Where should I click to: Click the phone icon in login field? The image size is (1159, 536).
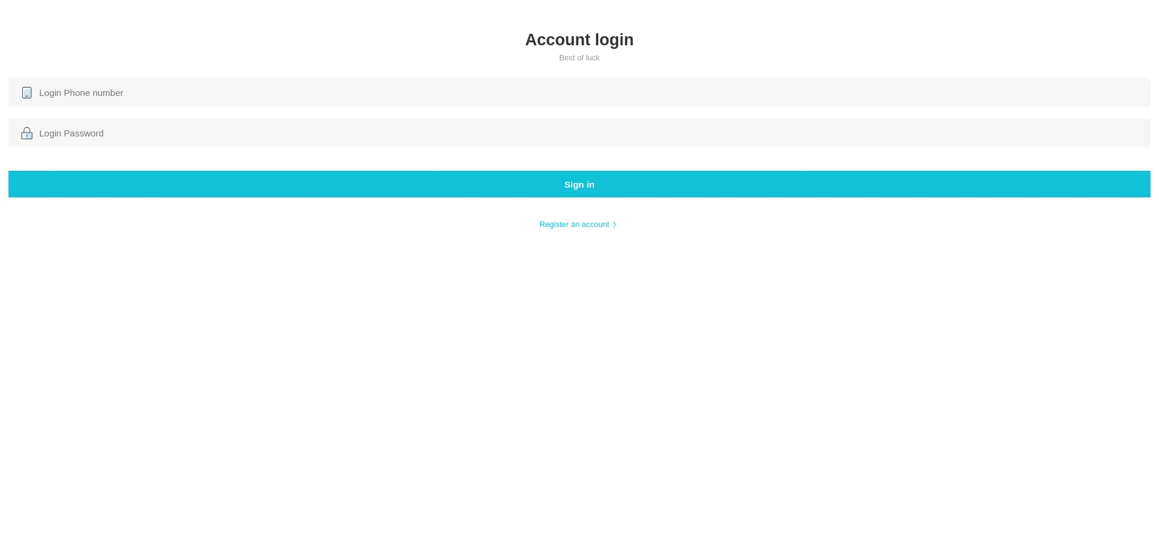tap(27, 92)
